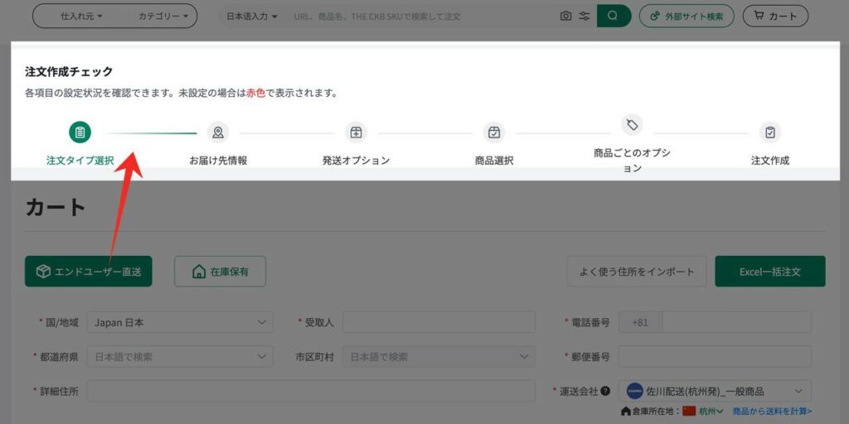
Task: Focus the 郵便番号 input field
Action: click(715, 357)
